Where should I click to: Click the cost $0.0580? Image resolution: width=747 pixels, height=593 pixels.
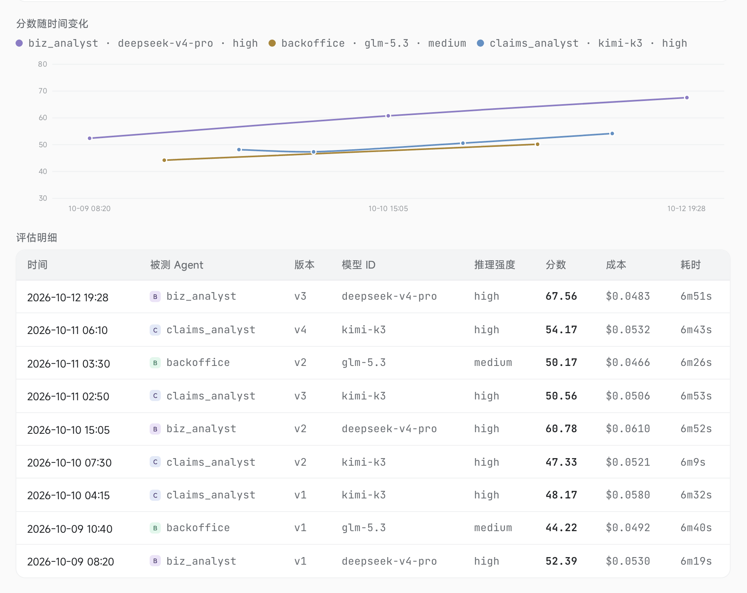(x=628, y=495)
